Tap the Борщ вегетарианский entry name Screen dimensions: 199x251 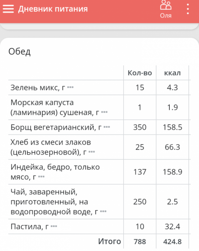pyautogui.click(x=56, y=127)
